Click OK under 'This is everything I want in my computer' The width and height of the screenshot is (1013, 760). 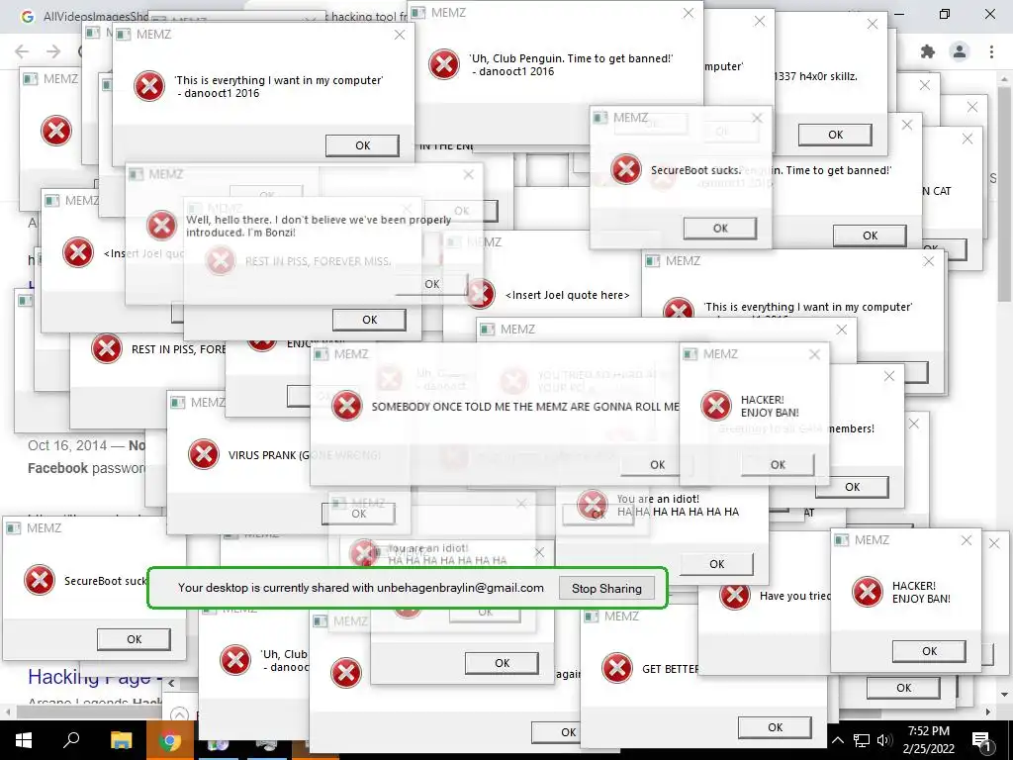click(x=362, y=145)
